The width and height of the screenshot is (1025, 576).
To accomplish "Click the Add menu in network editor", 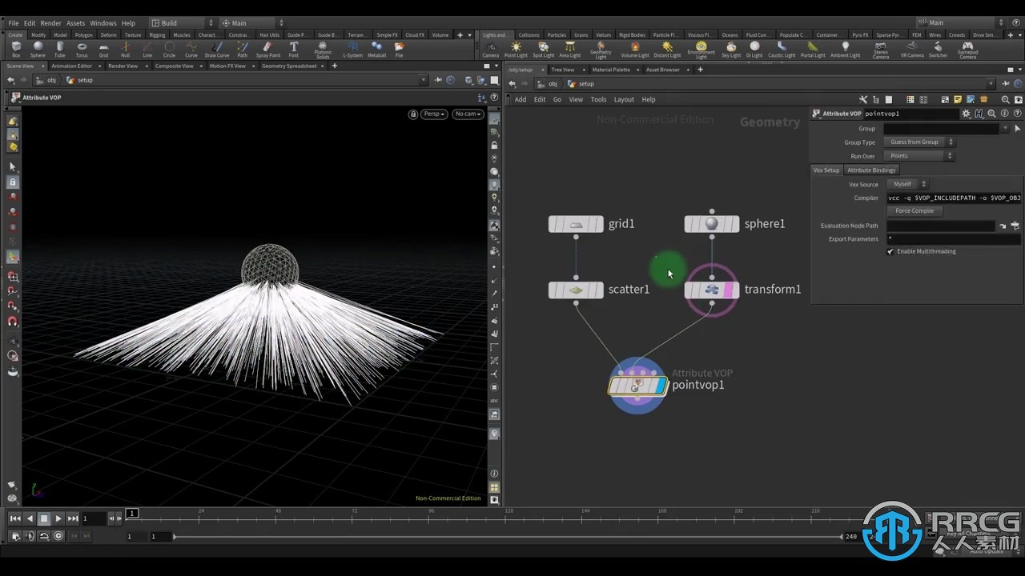I will (x=521, y=99).
